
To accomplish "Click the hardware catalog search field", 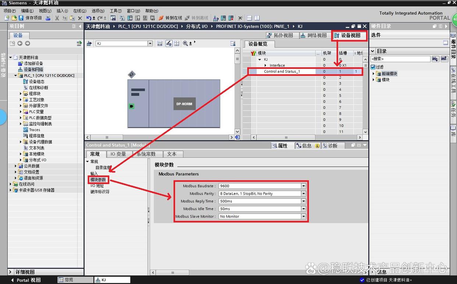I will click(x=400, y=59).
